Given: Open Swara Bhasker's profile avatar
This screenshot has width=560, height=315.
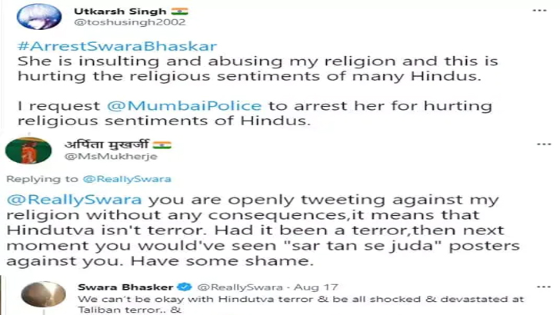Looking at the screenshot, I should (x=43, y=294).
